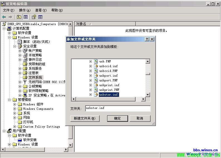Image resolution: width=221 pixels, height=158 pixels.
Task: Click the 新建文件夹(M) button
Action: tap(85, 118)
